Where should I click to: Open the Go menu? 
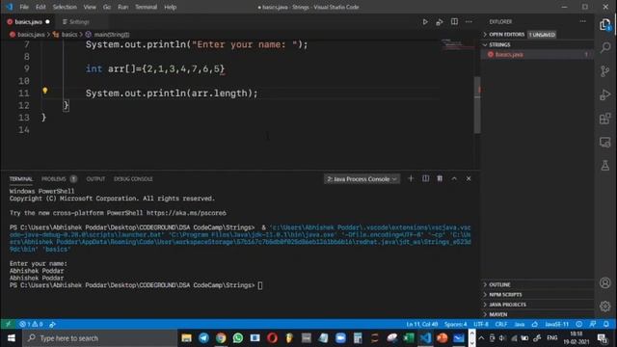[x=107, y=7]
